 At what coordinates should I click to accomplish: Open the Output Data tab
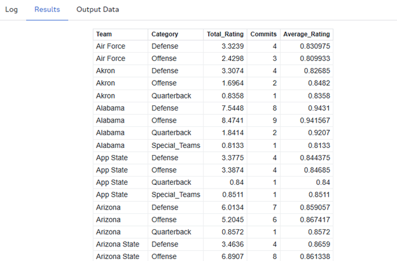(x=97, y=10)
